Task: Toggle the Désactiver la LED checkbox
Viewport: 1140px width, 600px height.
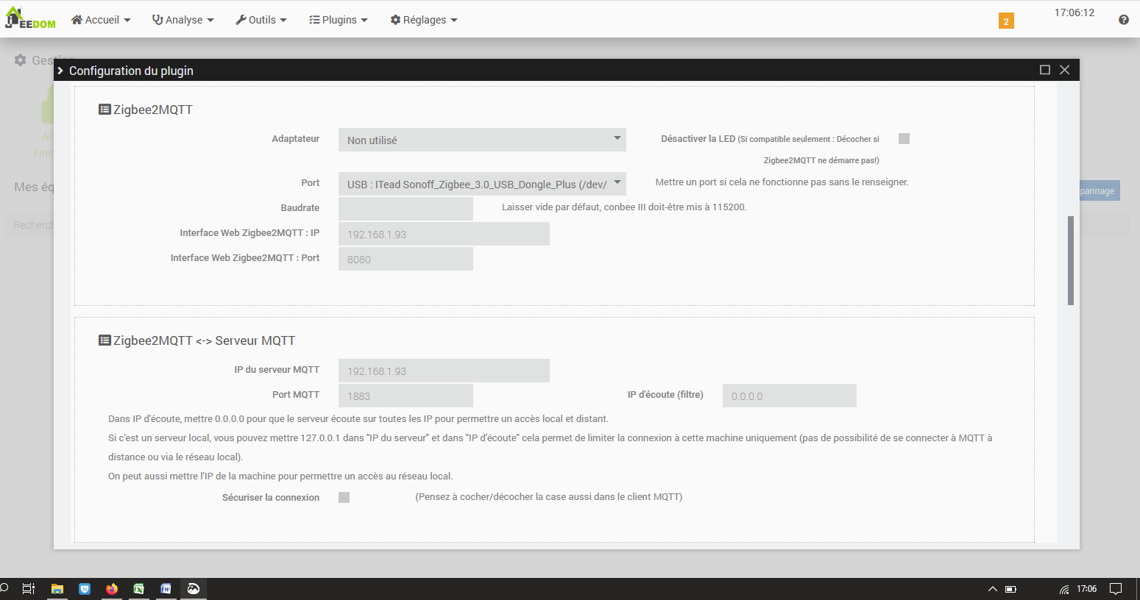Action: [x=904, y=139]
